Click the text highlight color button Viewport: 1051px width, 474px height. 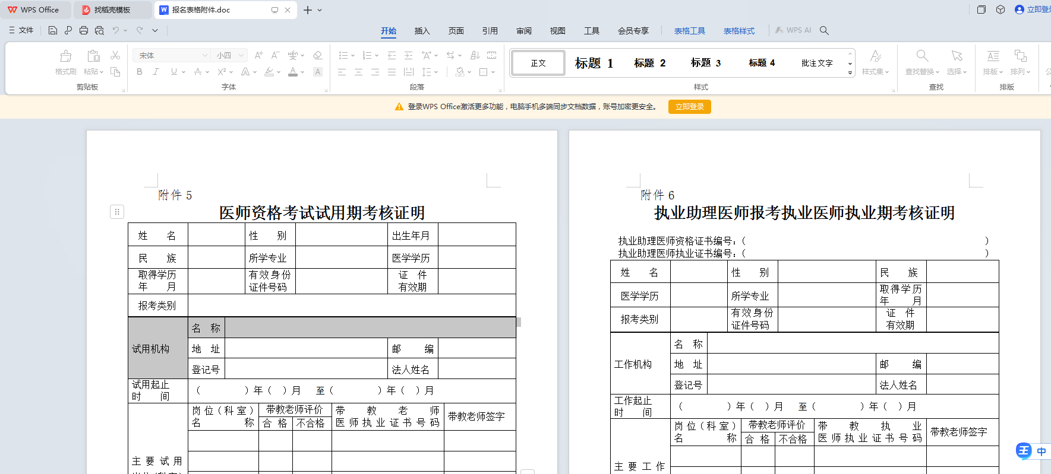pos(269,72)
